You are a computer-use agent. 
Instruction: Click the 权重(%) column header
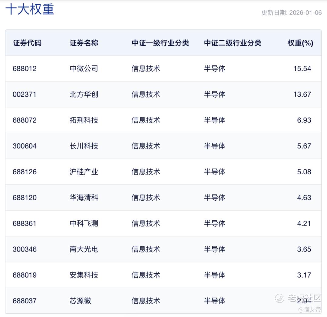300,43
